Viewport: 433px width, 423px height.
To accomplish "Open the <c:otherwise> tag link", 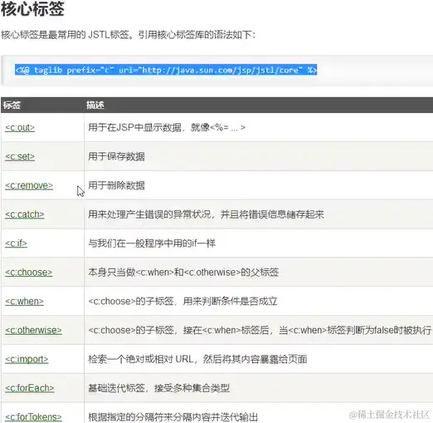I will [33, 330].
